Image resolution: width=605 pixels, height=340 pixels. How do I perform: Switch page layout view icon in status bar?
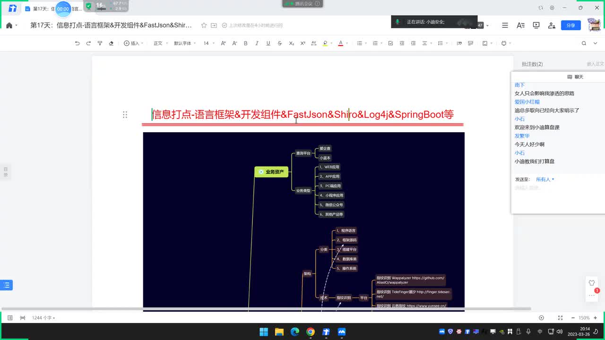pos(23,318)
